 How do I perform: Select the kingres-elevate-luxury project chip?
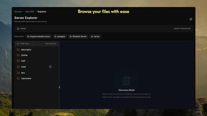39,36
